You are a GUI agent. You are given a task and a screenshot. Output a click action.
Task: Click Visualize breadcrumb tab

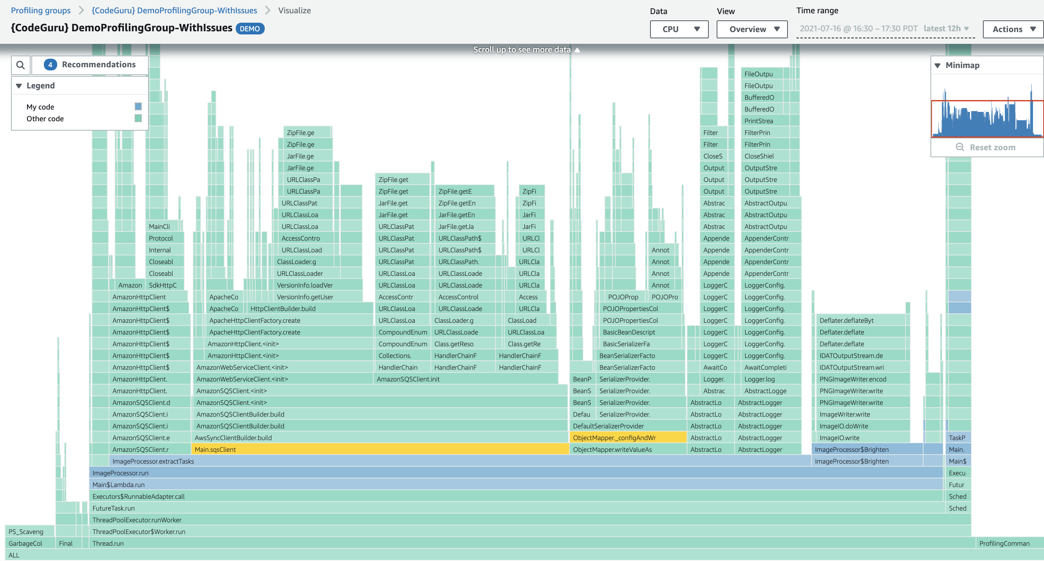(293, 11)
